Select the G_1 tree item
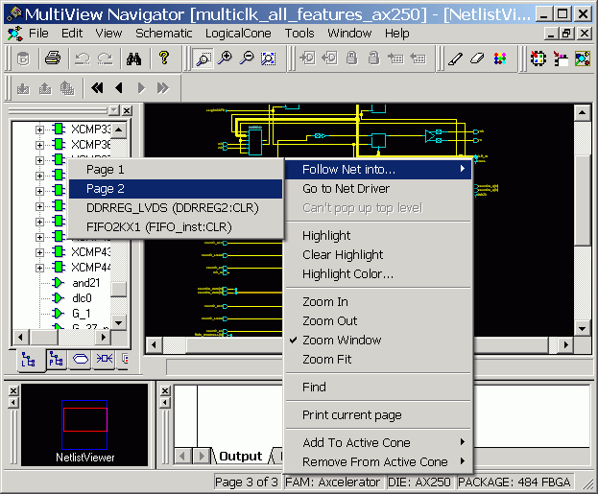 point(82,314)
